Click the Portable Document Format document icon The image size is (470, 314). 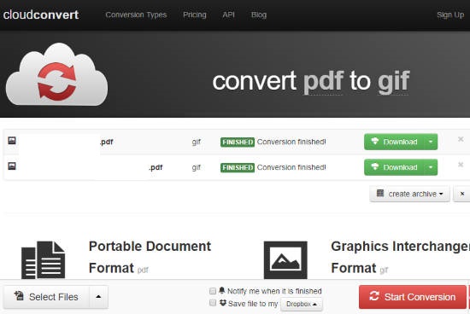[44, 260]
